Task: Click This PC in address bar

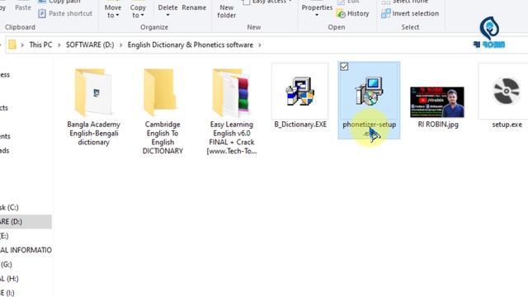Action: point(40,45)
